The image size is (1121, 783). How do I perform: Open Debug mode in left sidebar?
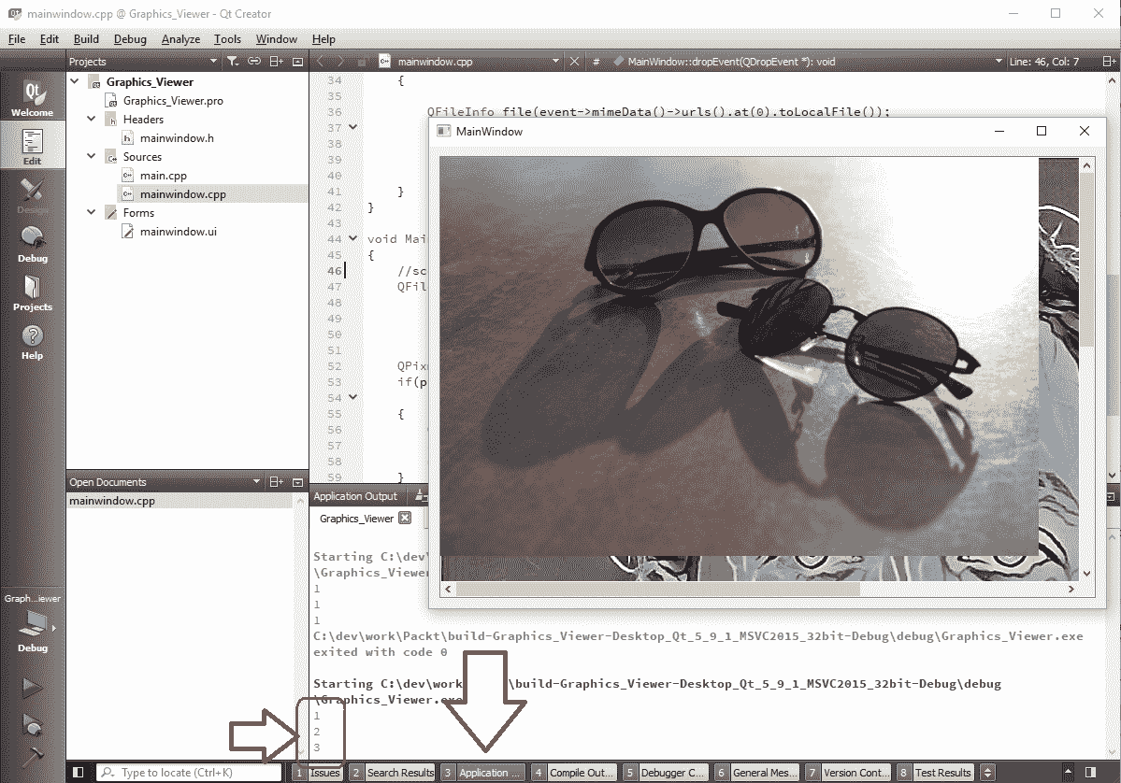pos(32,244)
